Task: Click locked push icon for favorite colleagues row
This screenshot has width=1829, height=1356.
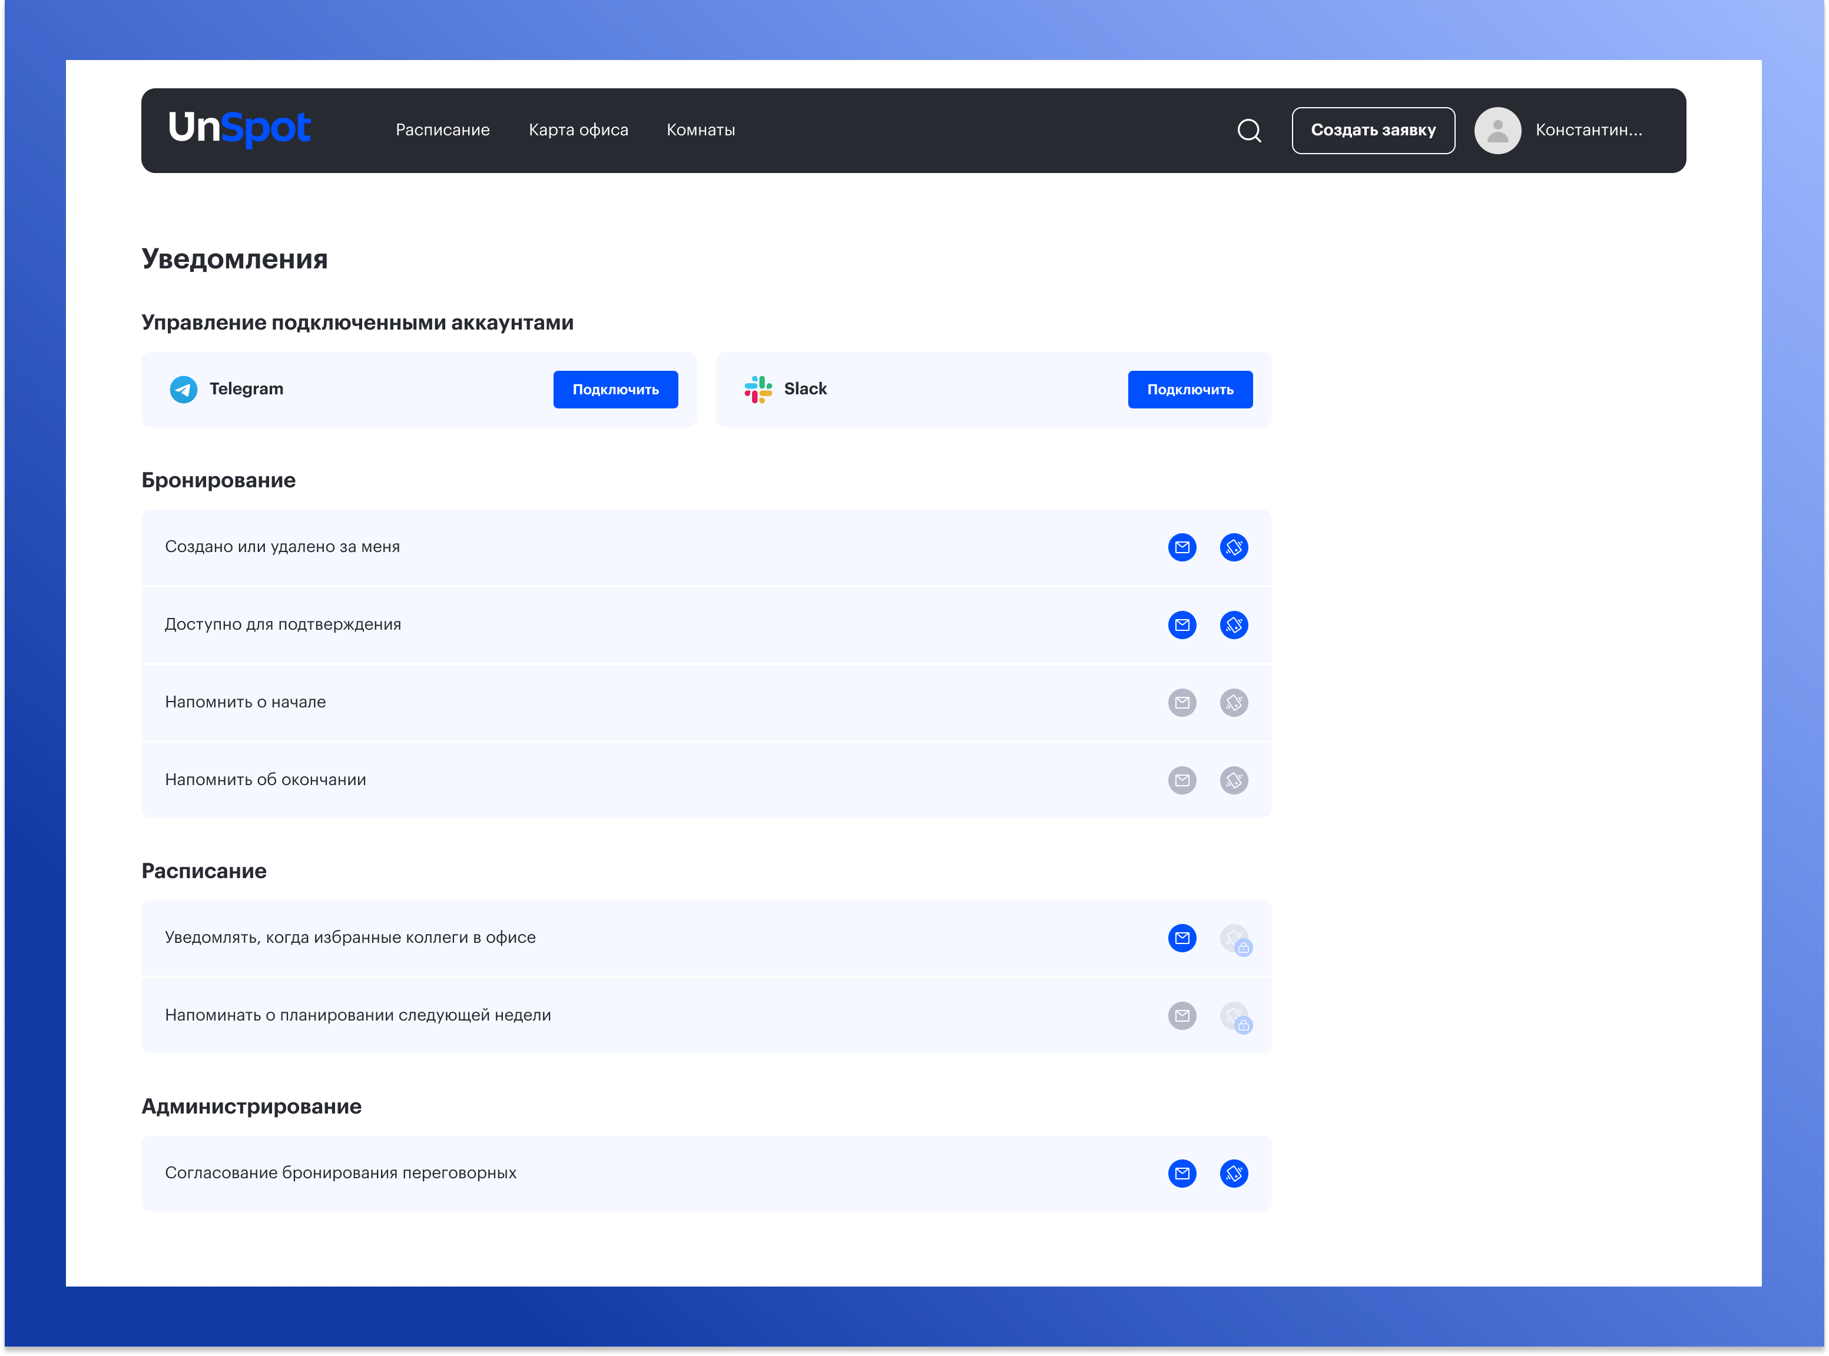Action: pyautogui.click(x=1235, y=940)
